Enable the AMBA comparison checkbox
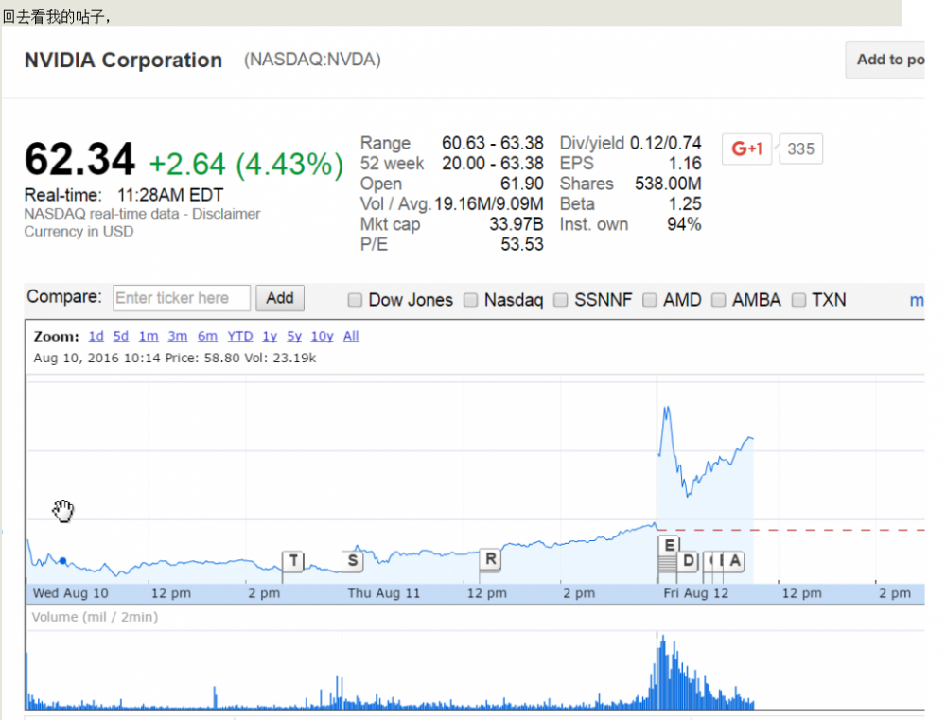The width and height of the screenshot is (946, 720). point(719,301)
